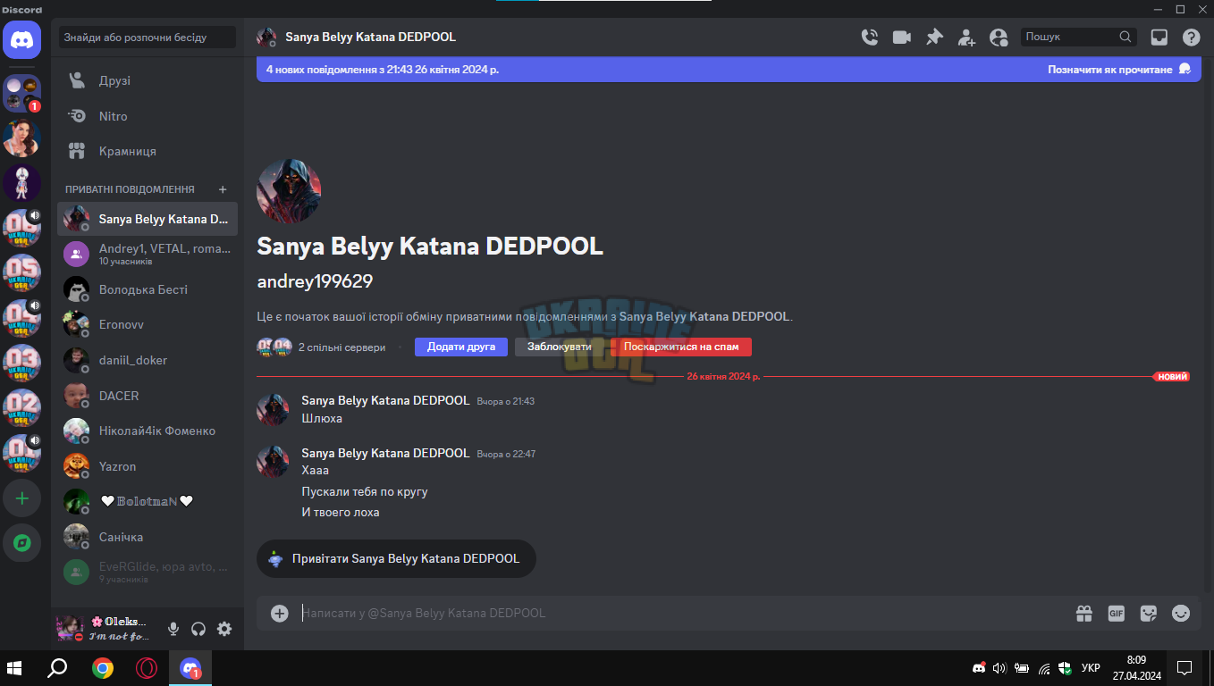Open the GIF picker

tap(1116, 614)
